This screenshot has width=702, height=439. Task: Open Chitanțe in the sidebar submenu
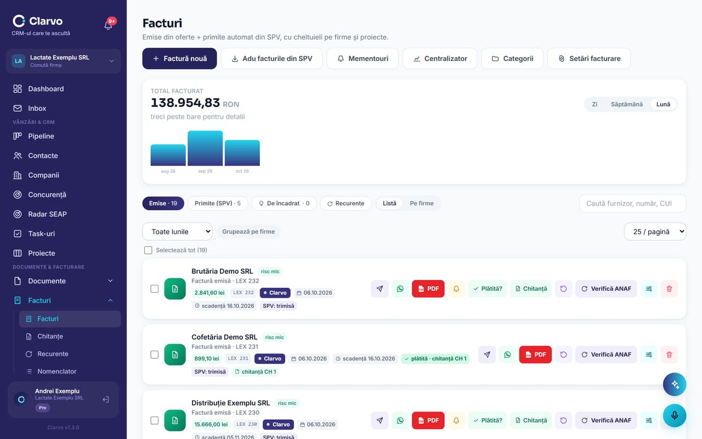click(x=70, y=336)
